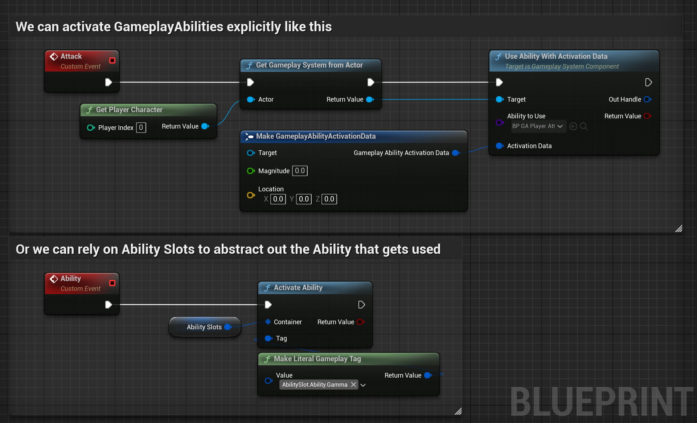Click the Actor input pin
This screenshot has height=423, width=697.
(251, 99)
